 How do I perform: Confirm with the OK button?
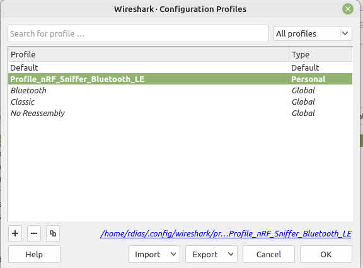(x=326, y=254)
